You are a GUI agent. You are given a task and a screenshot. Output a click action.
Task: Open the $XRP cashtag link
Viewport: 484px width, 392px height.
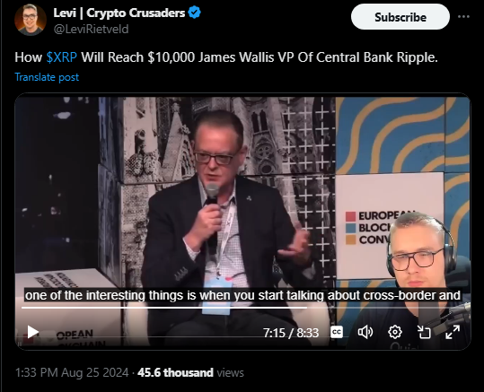61,57
